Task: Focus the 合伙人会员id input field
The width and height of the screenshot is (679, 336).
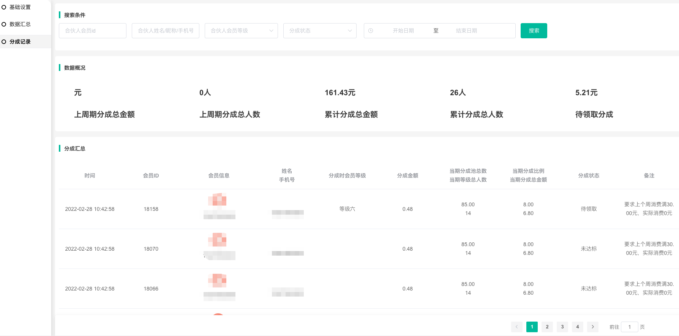Action: coord(93,31)
